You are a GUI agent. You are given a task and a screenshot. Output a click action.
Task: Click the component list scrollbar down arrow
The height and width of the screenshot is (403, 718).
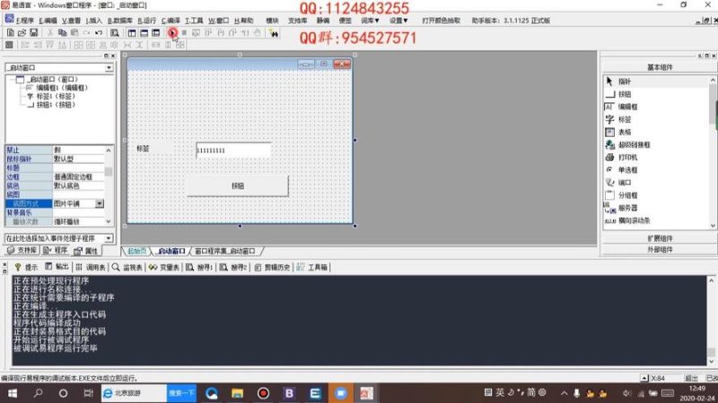[x=713, y=226]
